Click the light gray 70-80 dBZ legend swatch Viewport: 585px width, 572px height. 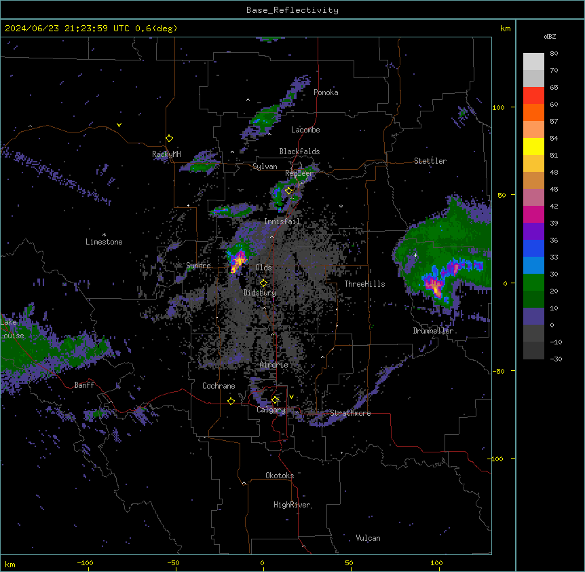pyautogui.click(x=533, y=62)
